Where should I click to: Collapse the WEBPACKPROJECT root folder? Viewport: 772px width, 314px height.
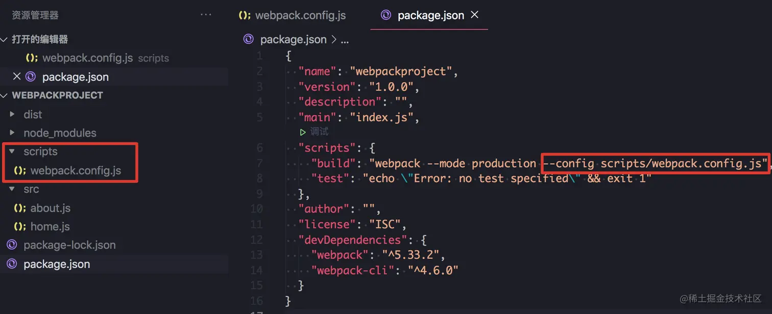(x=4, y=95)
